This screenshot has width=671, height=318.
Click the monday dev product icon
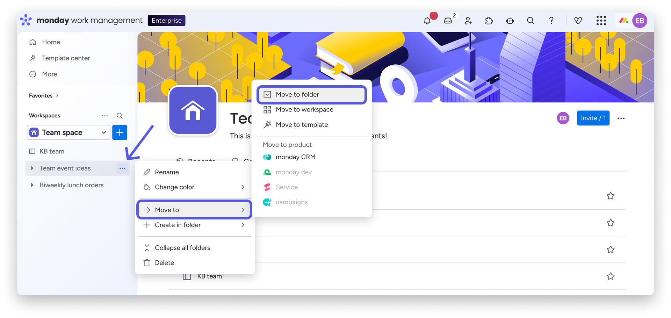tap(267, 172)
